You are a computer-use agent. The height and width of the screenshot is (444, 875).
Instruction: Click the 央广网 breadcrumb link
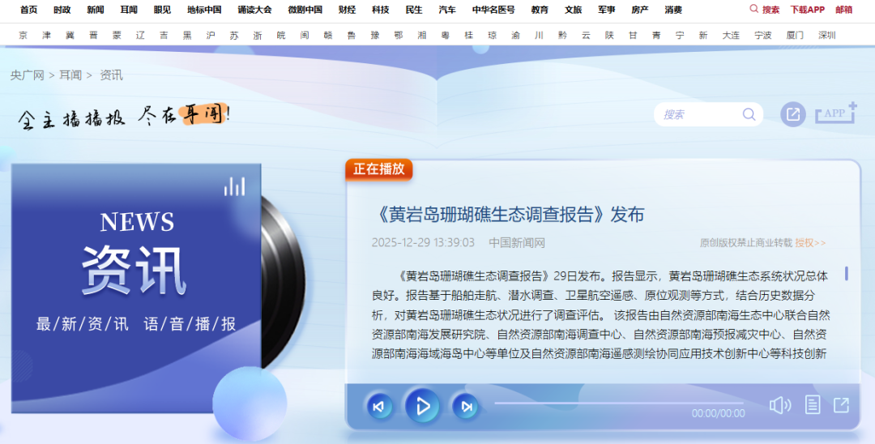[27, 75]
